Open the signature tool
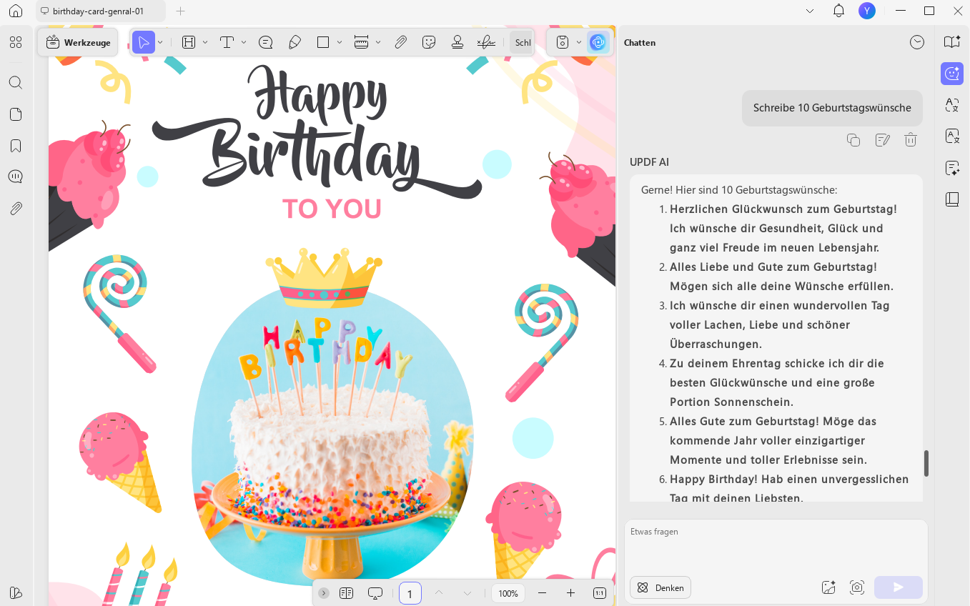This screenshot has width=970, height=606. coord(486,43)
